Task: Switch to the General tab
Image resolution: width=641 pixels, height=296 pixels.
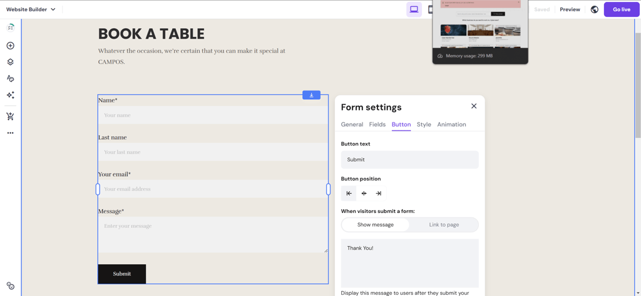Action: (352, 124)
